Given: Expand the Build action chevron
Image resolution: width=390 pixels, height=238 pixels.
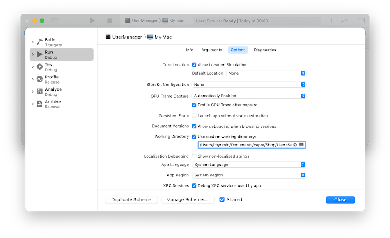Looking at the screenshot, I should click(x=32, y=42).
